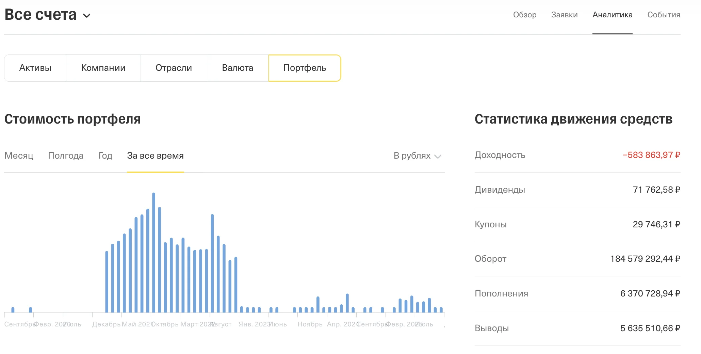Viewport: 701px width, 354px height.
Task: Click the Дивиденды label
Action: coord(500,190)
